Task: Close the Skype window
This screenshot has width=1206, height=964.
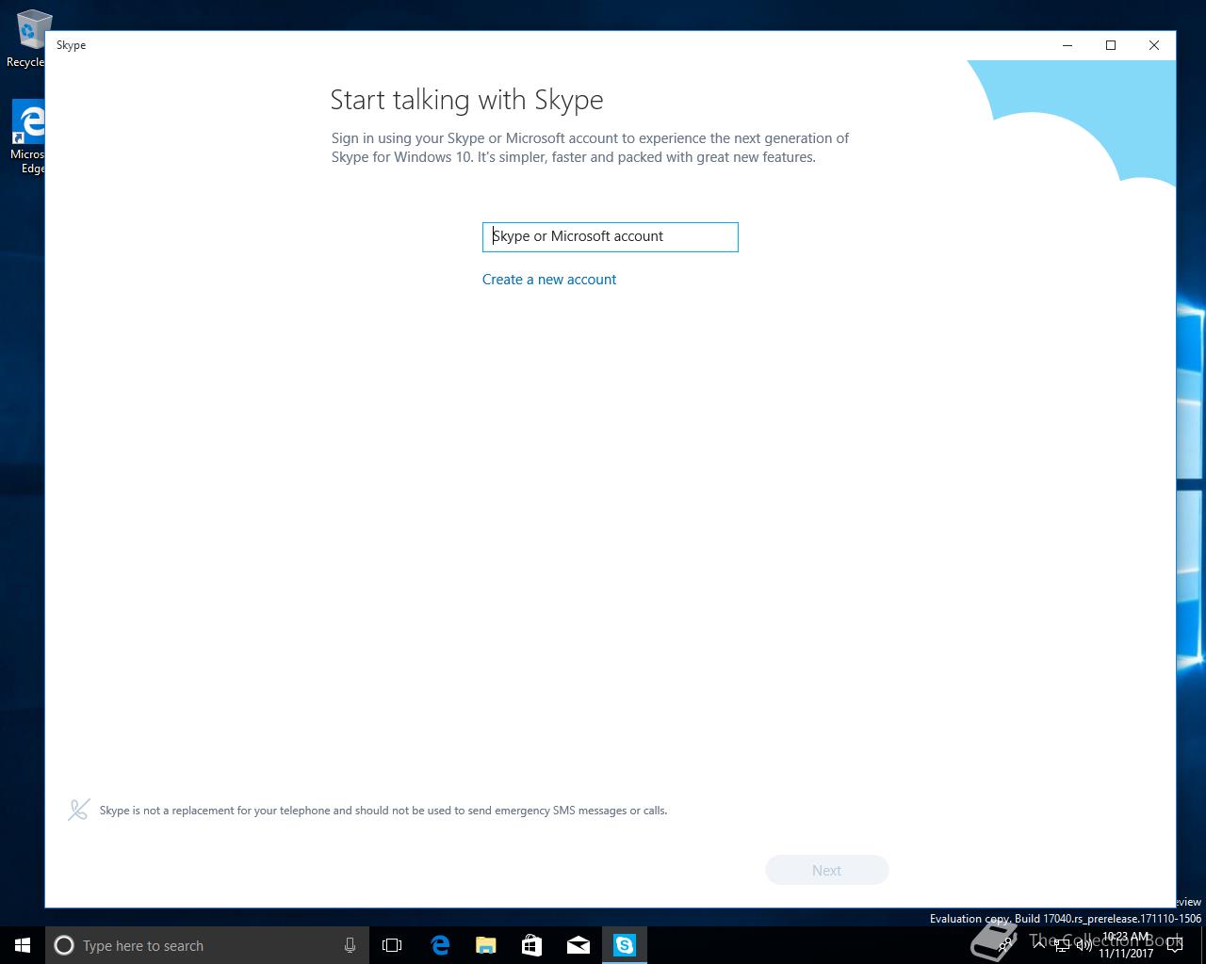Action: pyautogui.click(x=1154, y=45)
